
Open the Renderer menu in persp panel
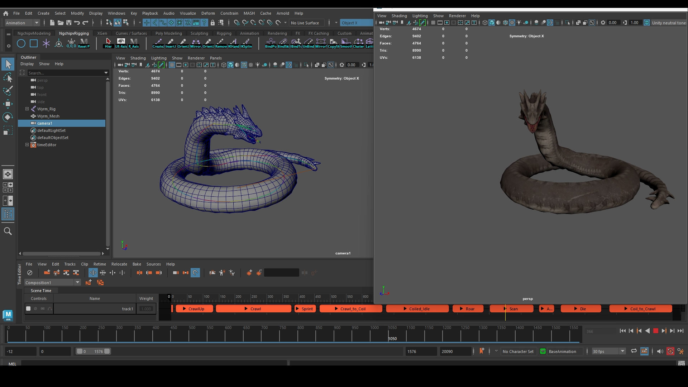pos(457,16)
